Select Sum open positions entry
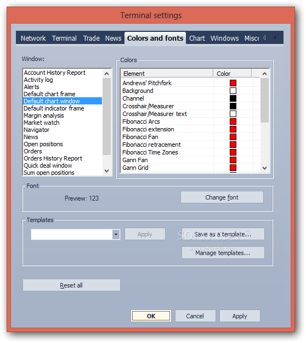The width and height of the screenshot is (306, 343). [63, 173]
